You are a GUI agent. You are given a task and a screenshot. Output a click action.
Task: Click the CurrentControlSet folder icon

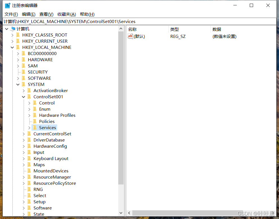tap(29, 134)
